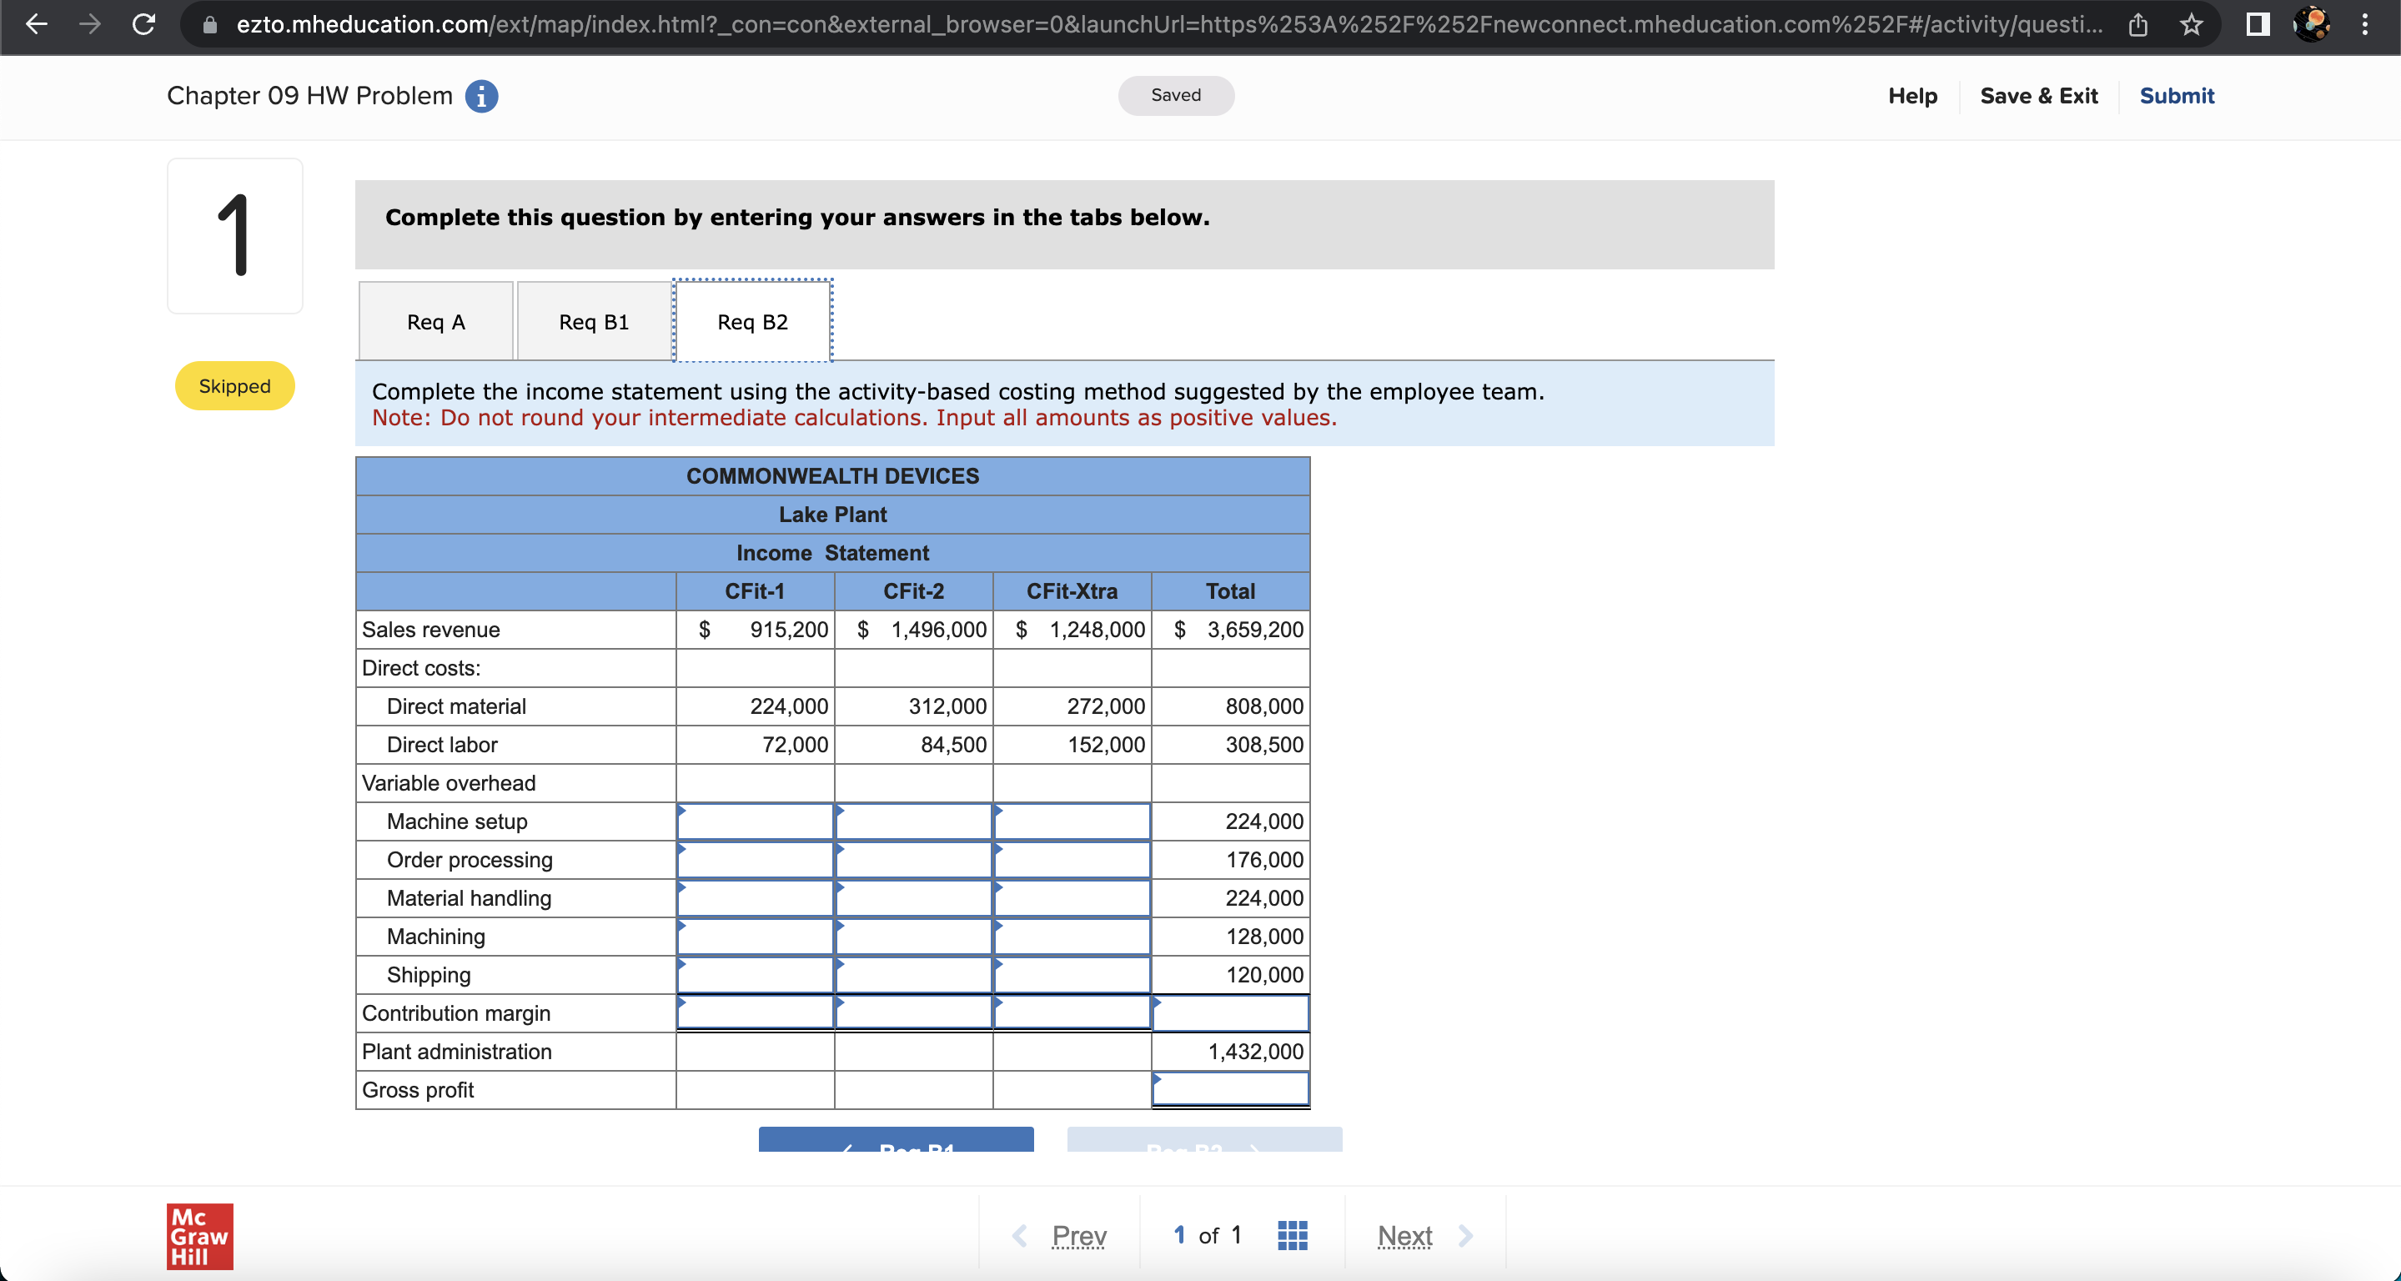Open the Help link
2401x1281 pixels.
pos(1911,96)
